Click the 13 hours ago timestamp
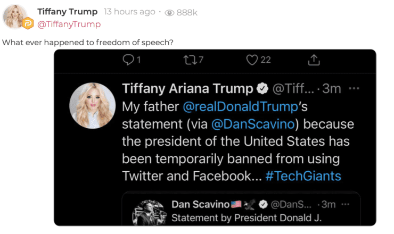 click(x=129, y=12)
